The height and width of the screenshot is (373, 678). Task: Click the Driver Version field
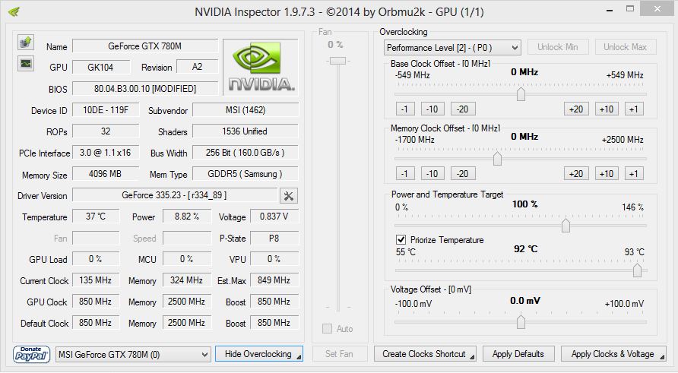click(x=174, y=195)
